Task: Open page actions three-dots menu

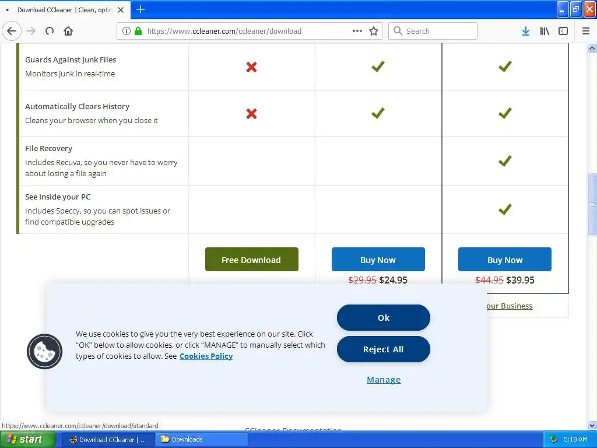Action: tap(357, 31)
